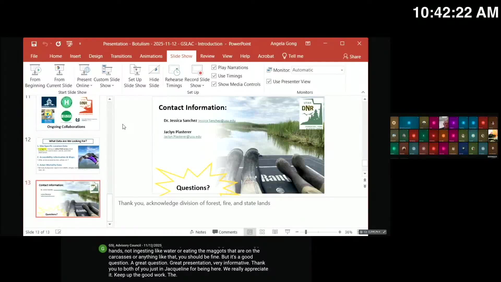The width and height of the screenshot is (501, 282).
Task: Switch to the Animations tab
Action: [151, 56]
